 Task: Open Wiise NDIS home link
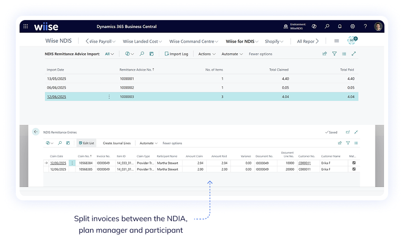point(59,41)
